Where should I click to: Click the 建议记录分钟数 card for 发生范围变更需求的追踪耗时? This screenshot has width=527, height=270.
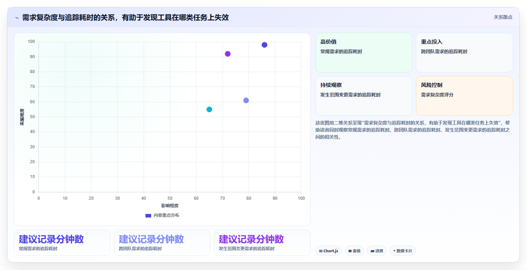(262, 243)
